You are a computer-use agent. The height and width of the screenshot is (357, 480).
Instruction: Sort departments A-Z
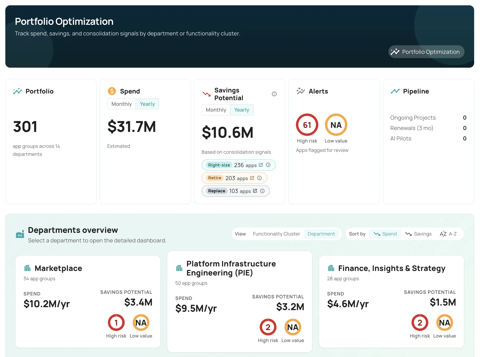pyautogui.click(x=448, y=234)
